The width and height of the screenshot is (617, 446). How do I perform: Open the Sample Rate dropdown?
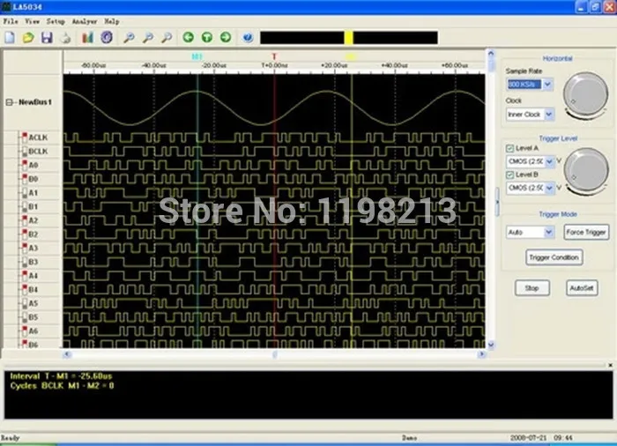(x=547, y=85)
